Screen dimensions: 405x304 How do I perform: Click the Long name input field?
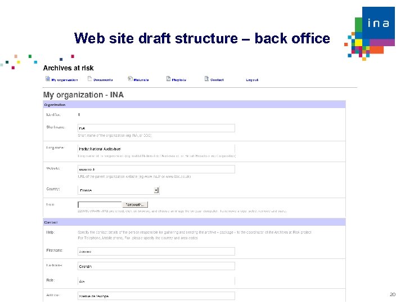(156, 149)
